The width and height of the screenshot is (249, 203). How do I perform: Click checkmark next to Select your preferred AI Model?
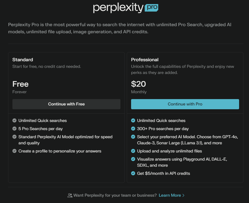(x=133, y=137)
